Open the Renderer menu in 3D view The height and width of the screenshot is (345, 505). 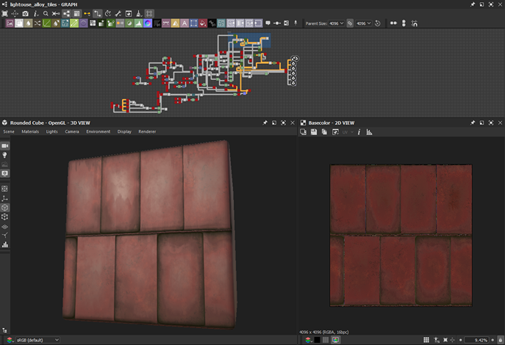[147, 131]
